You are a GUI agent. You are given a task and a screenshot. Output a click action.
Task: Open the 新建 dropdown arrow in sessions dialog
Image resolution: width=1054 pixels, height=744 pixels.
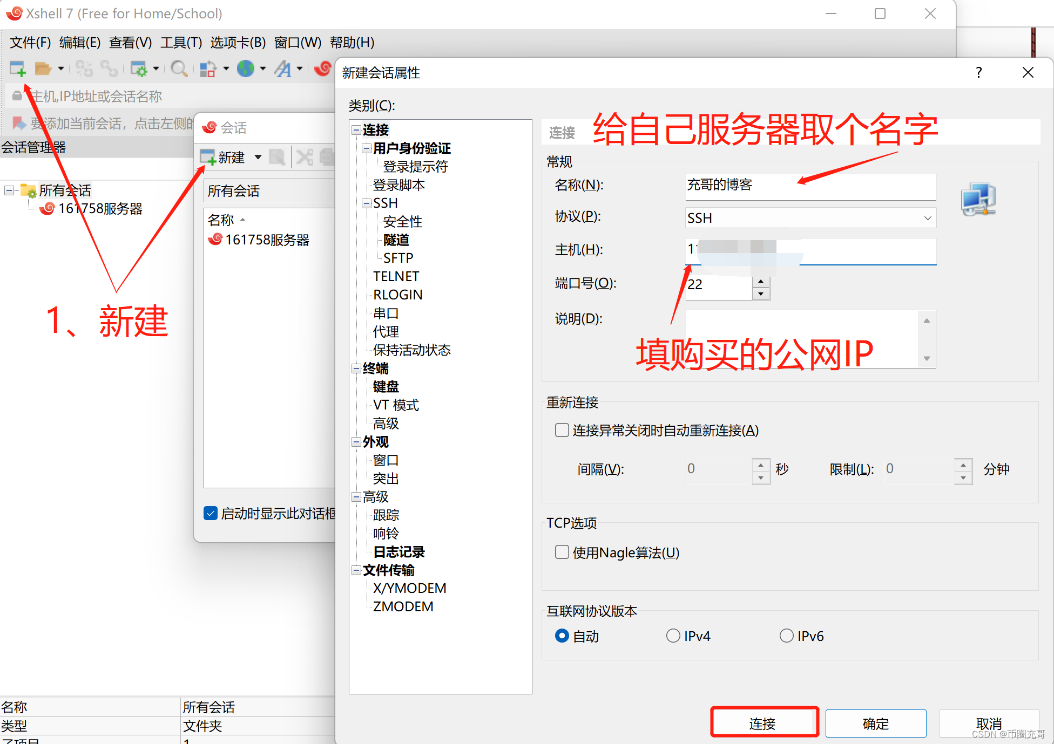(x=258, y=157)
